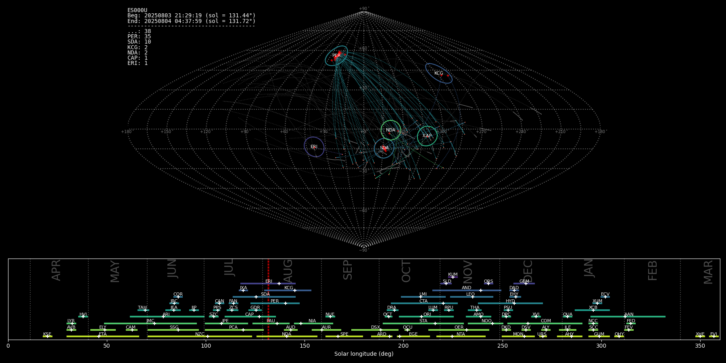Click the 'PER: 35' legend count line
The image size is (726, 363).
[x=139, y=37]
